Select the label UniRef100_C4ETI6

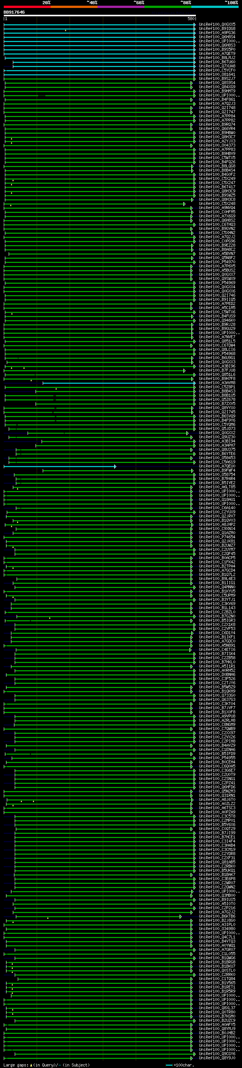(217, 650)
